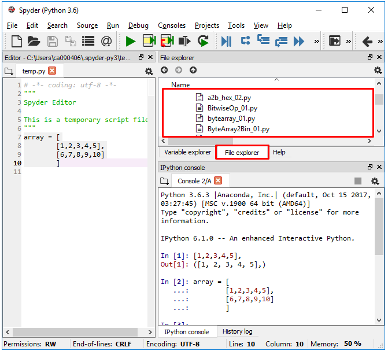
Task: Close the Console 2/A tab
Action: (x=218, y=180)
